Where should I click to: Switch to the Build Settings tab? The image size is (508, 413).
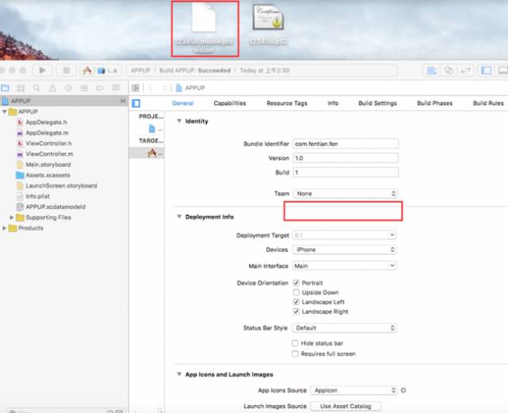tap(378, 103)
